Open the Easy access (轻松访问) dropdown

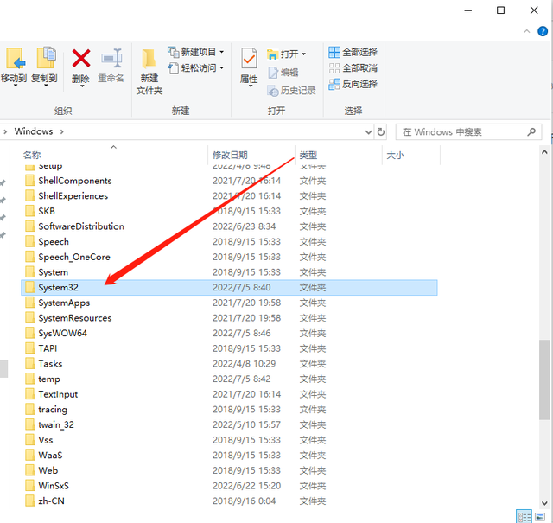(x=196, y=67)
